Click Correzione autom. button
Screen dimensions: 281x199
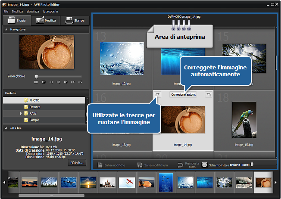[x=183, y=94]
